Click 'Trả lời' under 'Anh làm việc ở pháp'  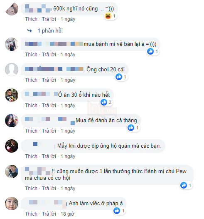point(49,214)
